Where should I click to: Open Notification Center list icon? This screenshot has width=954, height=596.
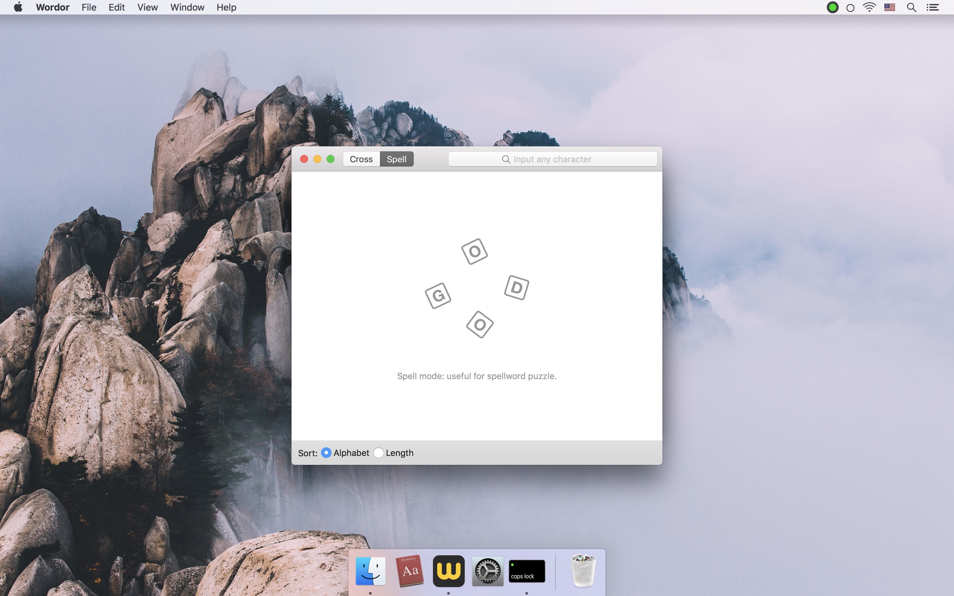pyautogui.click(x=933, y=8)
